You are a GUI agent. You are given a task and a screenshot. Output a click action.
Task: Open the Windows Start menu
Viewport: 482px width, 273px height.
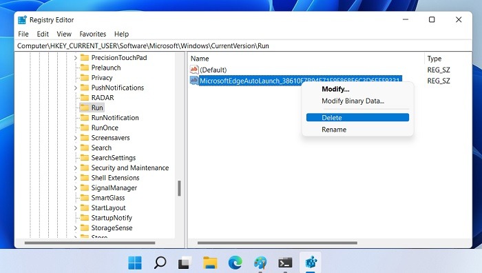pos(135,263)
